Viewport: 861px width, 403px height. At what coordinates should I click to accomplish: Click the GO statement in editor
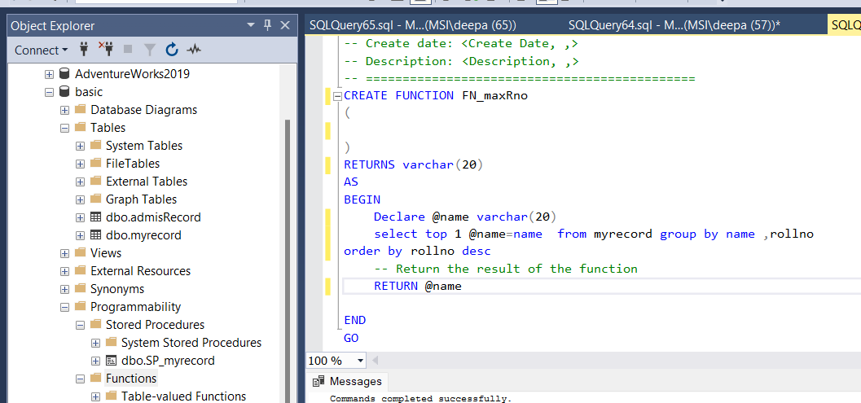pyautogui.click(x=351, y=338)
